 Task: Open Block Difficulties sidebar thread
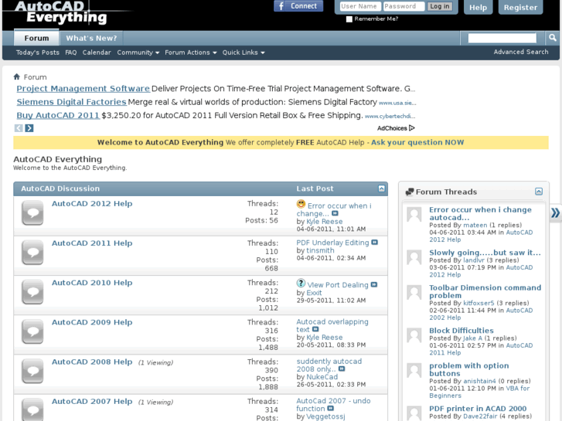tap(462, 331)
